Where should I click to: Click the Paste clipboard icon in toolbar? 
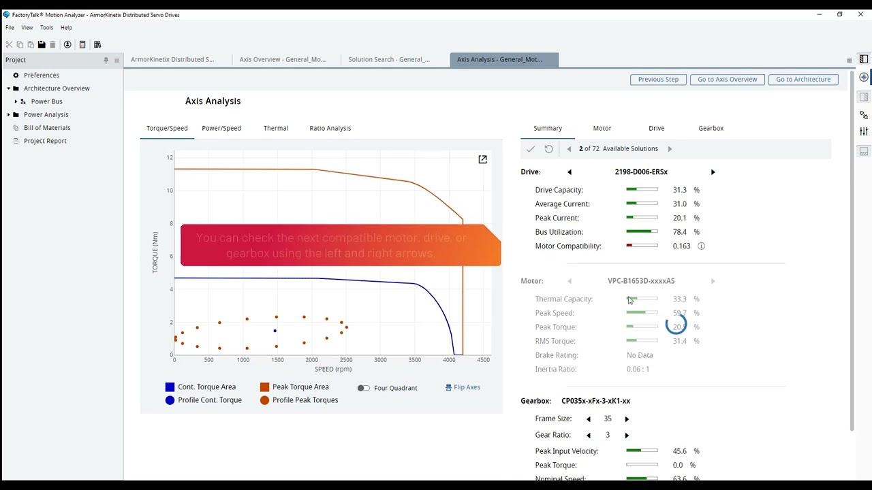31,45
